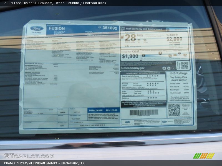Click the Rollover star rating

click(152, 98)
